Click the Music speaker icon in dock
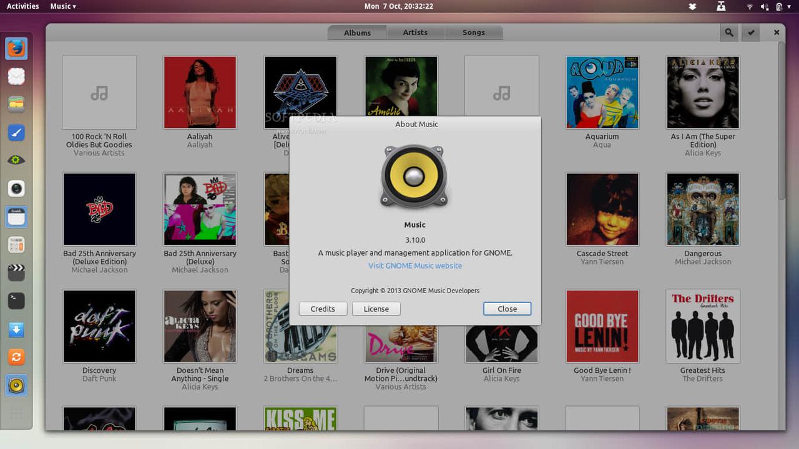 [x=16, y=385]
